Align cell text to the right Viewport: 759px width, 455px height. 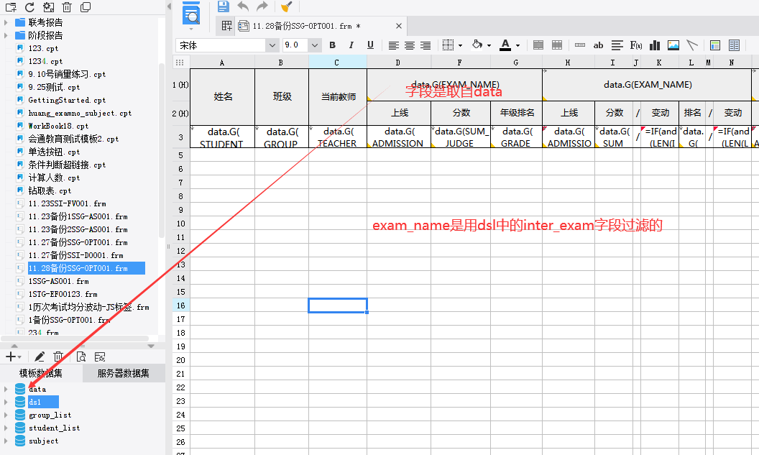(425, 45)
